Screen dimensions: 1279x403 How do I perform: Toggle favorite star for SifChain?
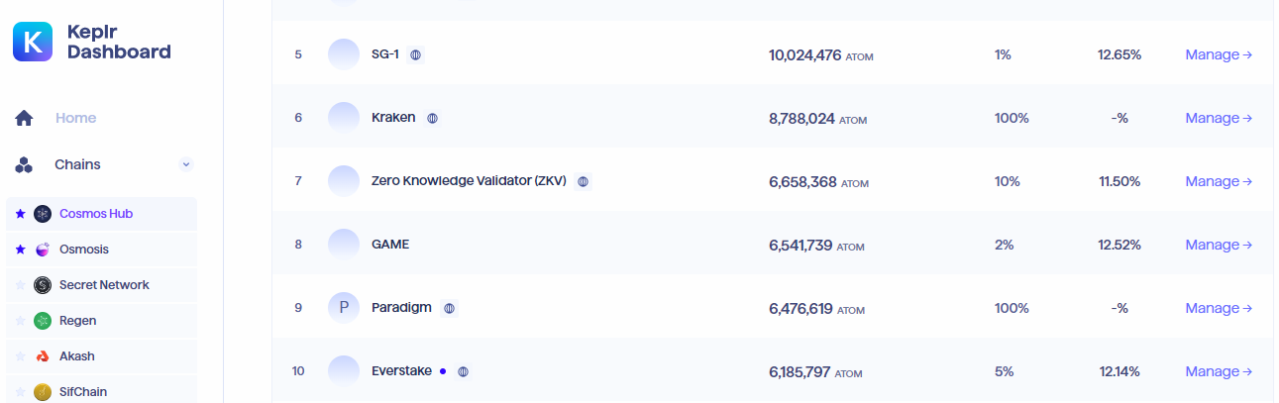21,392
